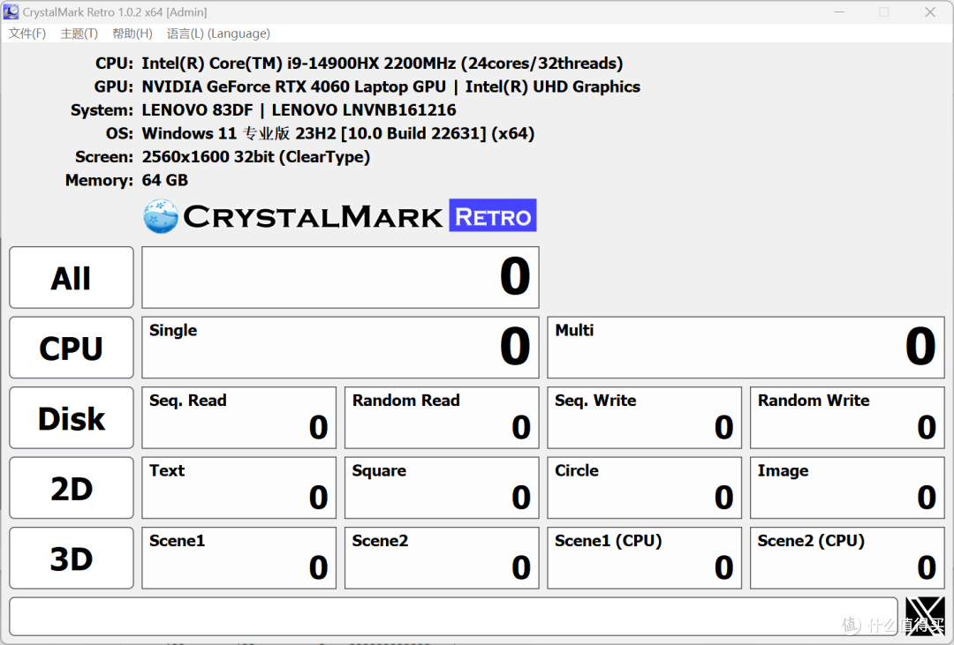Click the 3D Scene2 score box
Image resolution: width=954 pixels, height=645 pixels.
(442, 558)
